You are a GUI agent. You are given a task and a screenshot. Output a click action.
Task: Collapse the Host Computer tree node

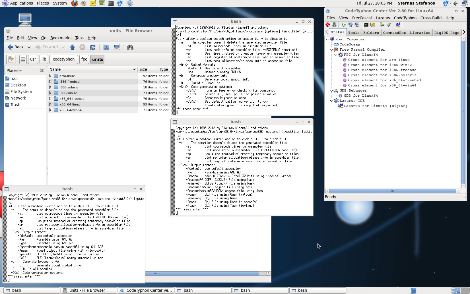click(x=327, y=39)
